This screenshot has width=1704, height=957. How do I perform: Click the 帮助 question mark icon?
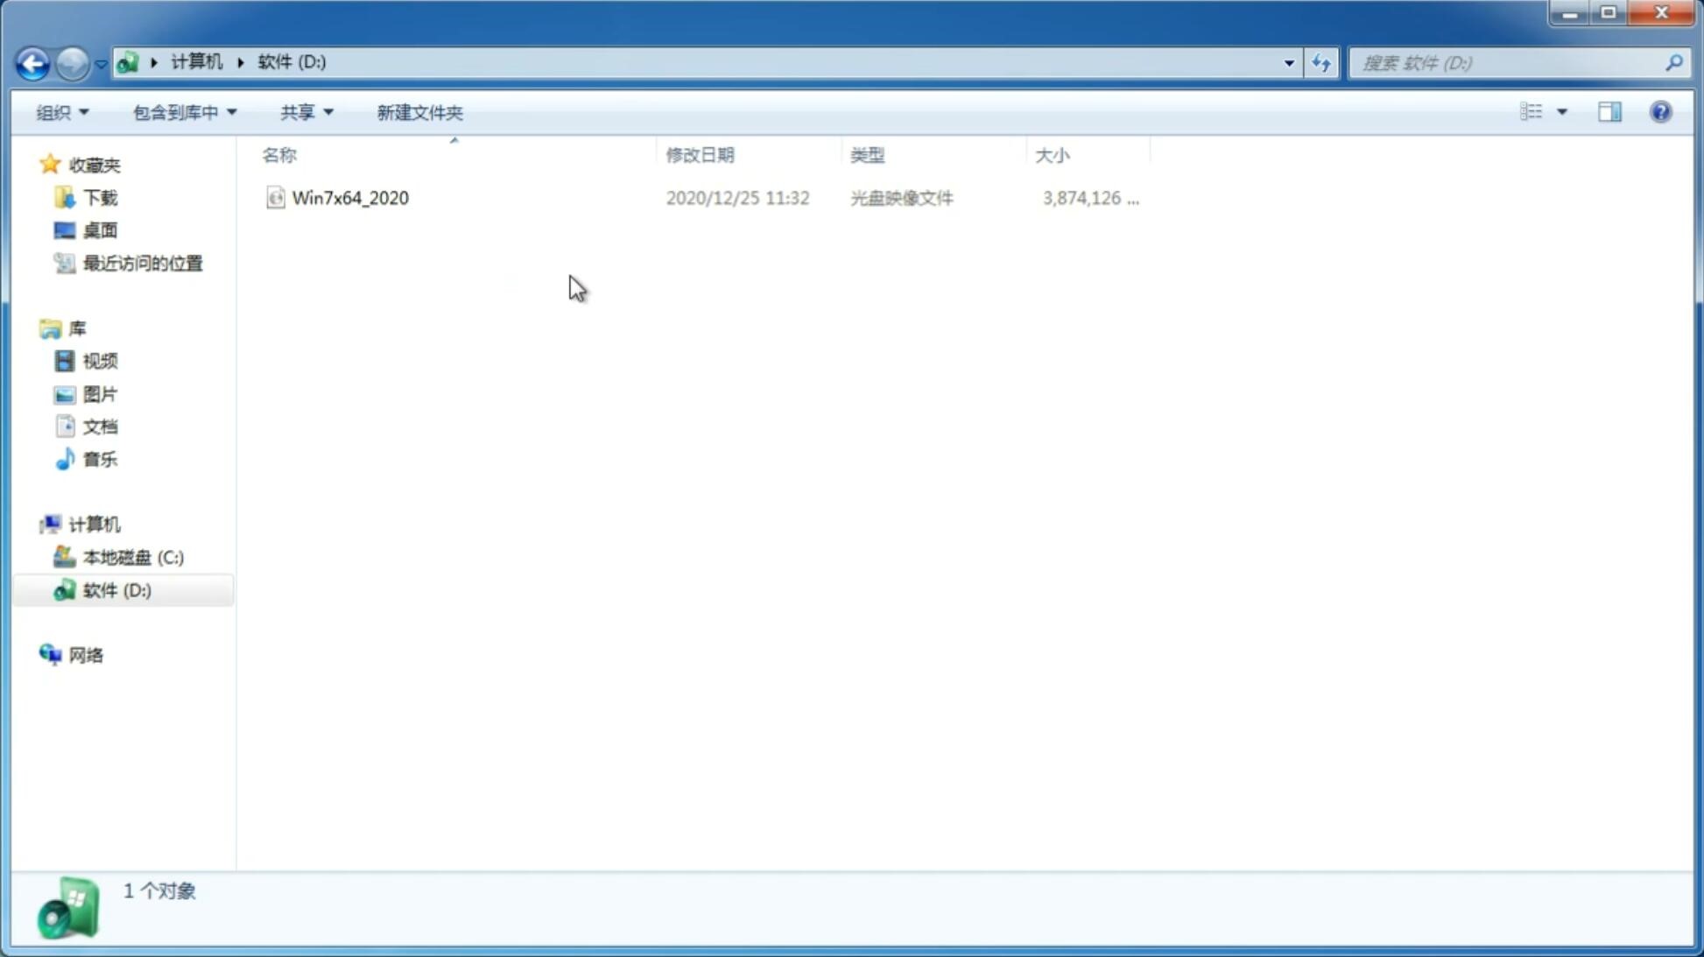(x=1661, y=111)
